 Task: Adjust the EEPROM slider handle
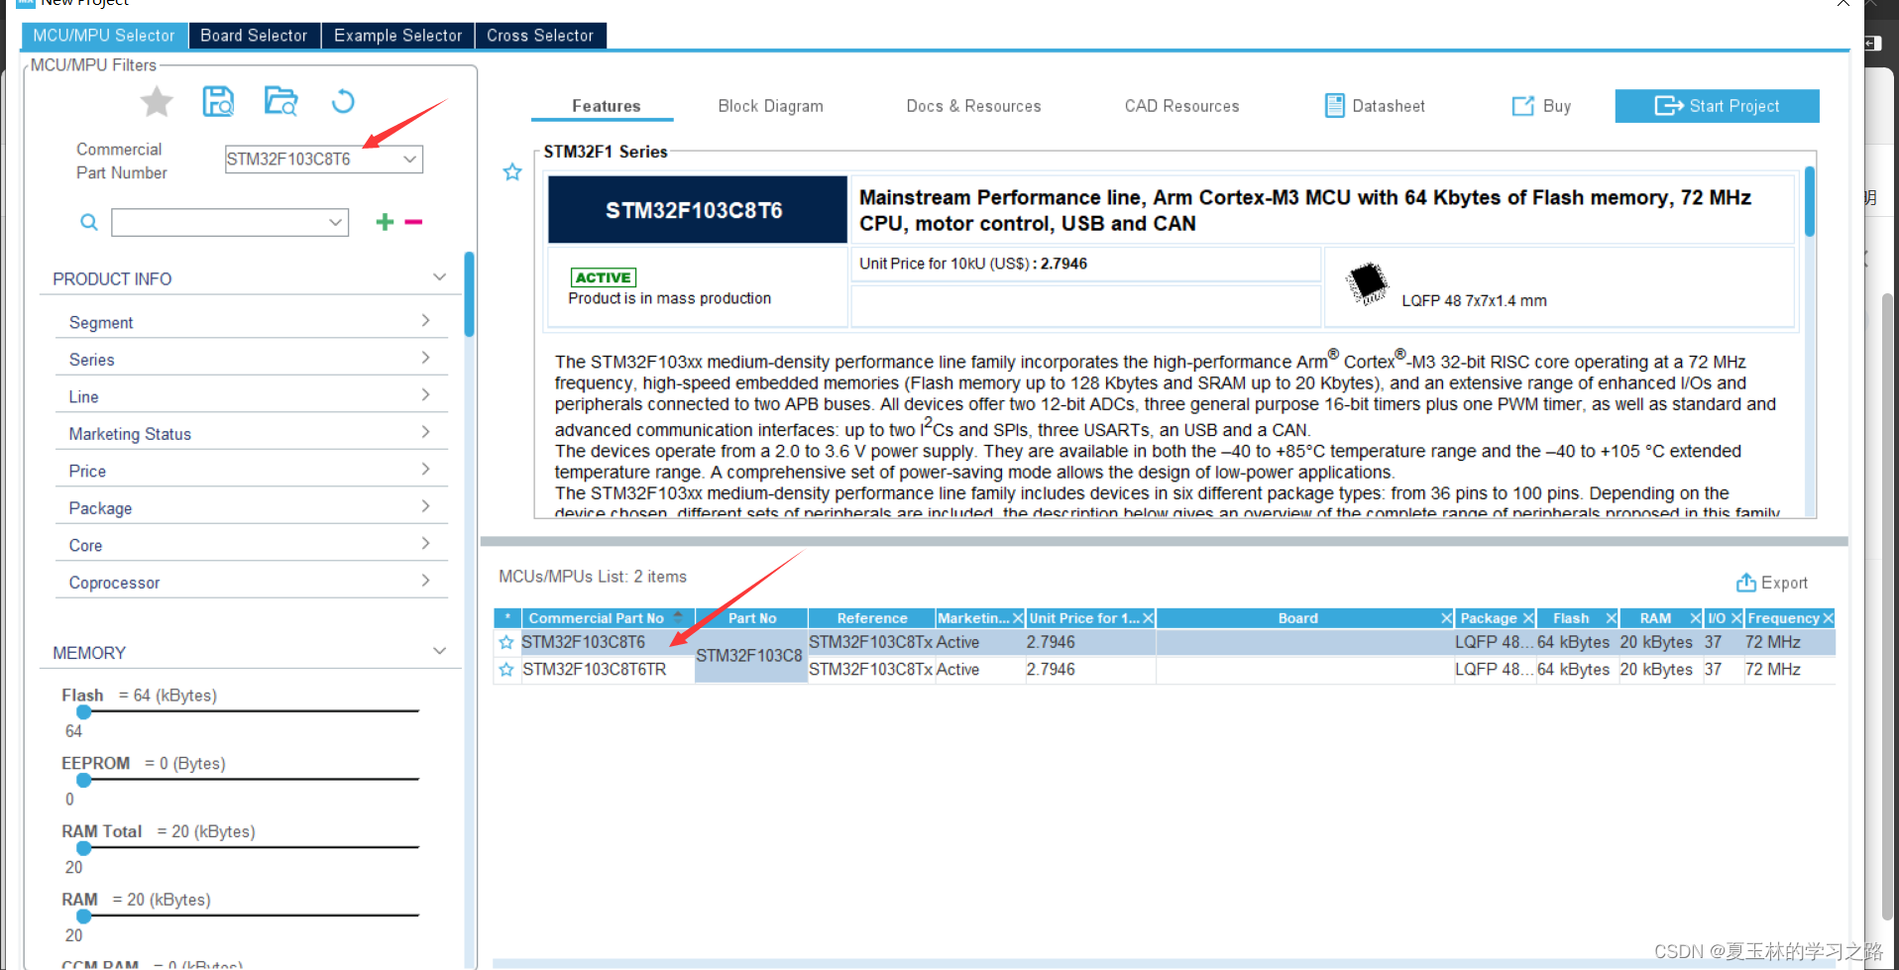point(84,780)
